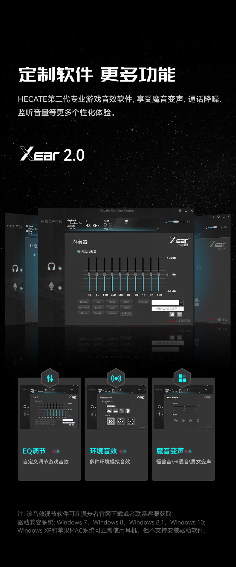The height and width of the screenshot is (567, 236).
Task: Open the settings gear in title bar
Action: (x=180, y=211)
